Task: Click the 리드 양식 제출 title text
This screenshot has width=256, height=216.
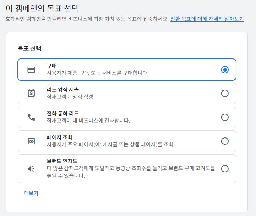Action: 63,89
